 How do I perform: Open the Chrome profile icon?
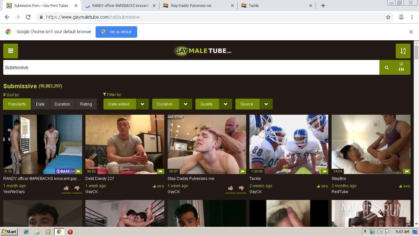tap(401, 17)
